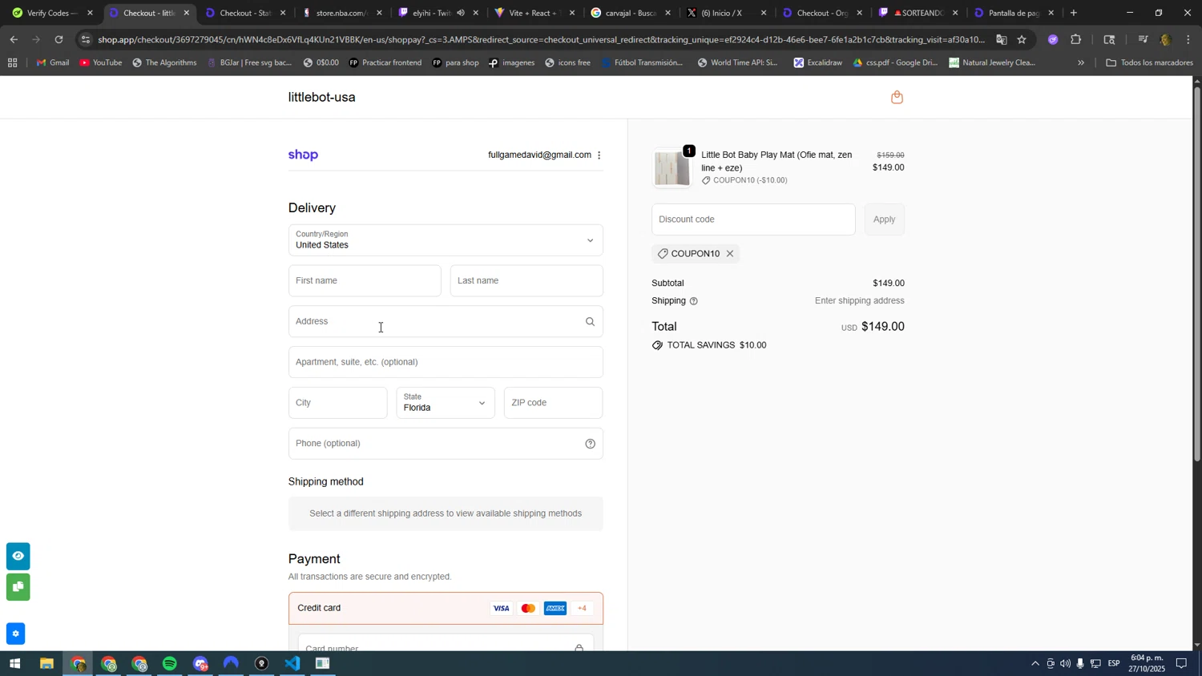Click the page vertical scrollbar
1202x676 pixels.
(1197, 272)
